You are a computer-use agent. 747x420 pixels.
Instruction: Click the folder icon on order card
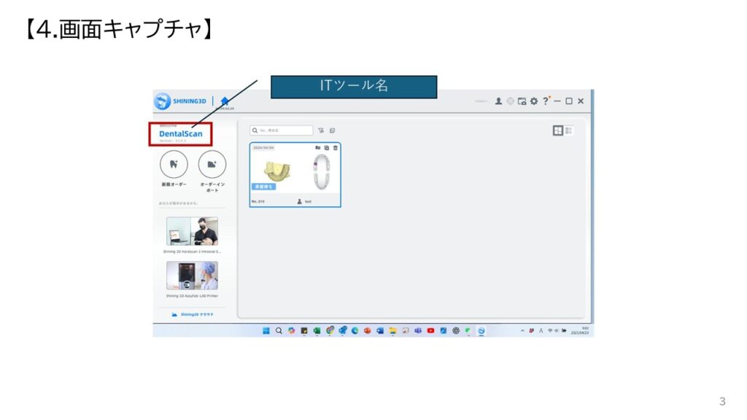(318, 148)
